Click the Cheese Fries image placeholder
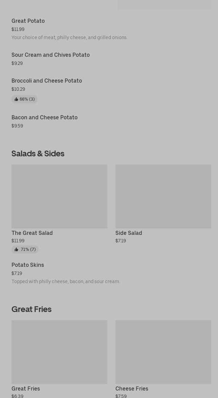This screenshot has height=398, width=218. click(163, 352)
